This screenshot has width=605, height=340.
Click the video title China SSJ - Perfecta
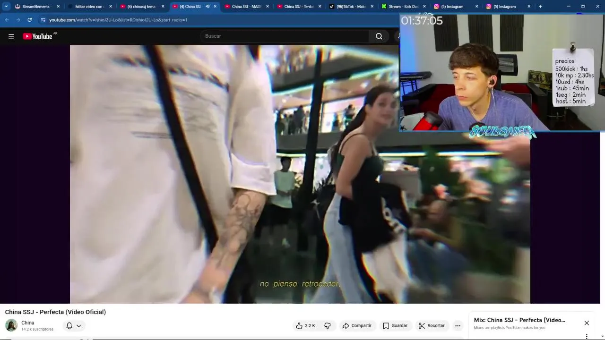pyautogui.click(x=55, y=312)
